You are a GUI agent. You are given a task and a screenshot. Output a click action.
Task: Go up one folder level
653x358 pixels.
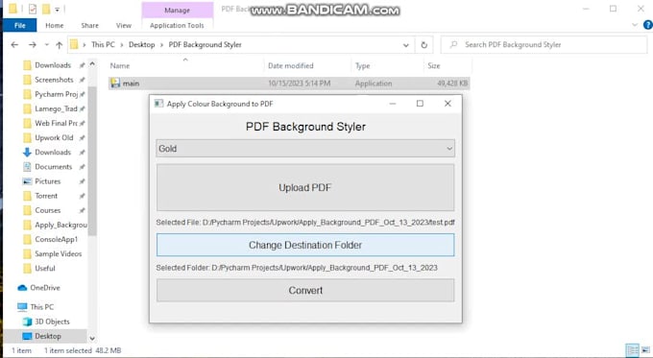coord(60,45)
